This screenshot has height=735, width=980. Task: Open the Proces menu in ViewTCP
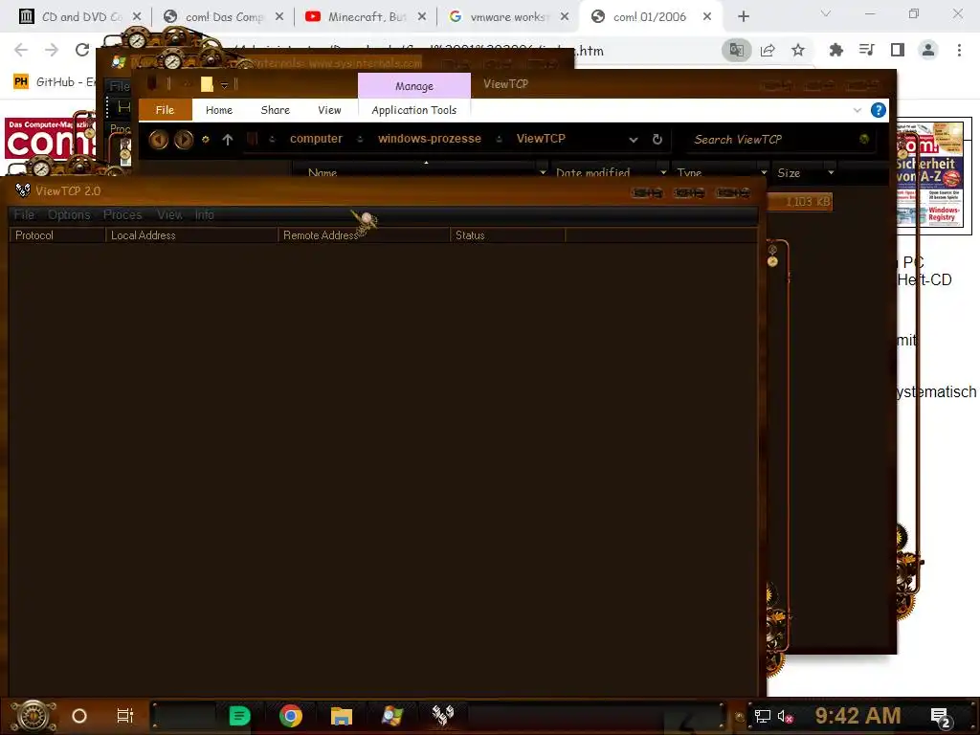click(x=122, y=215)
